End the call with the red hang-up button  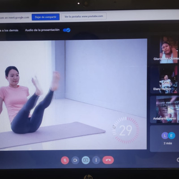pyautogui.click(x=108, y=160)
